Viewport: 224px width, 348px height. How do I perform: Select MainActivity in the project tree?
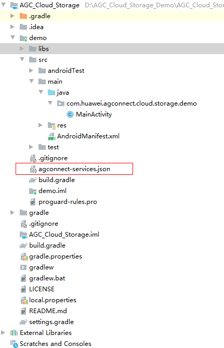(x=94, y=114)
